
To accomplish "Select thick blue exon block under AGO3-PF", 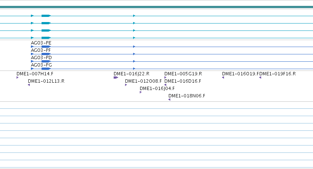I will 46,54.
